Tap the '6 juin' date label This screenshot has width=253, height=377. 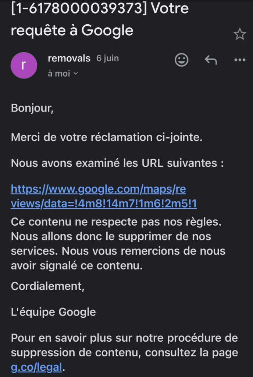[107, 58]
